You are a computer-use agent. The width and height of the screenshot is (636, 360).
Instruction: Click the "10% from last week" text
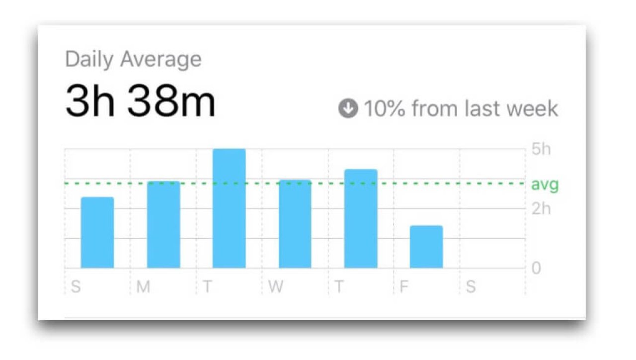click(x=461, y=108)
